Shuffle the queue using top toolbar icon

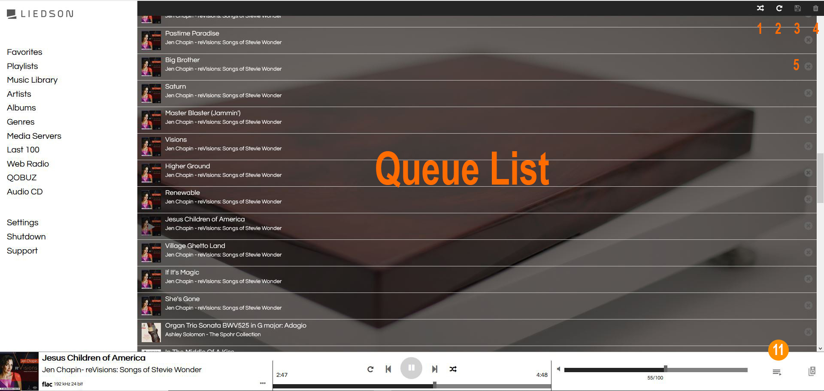[x=760, y=8]
